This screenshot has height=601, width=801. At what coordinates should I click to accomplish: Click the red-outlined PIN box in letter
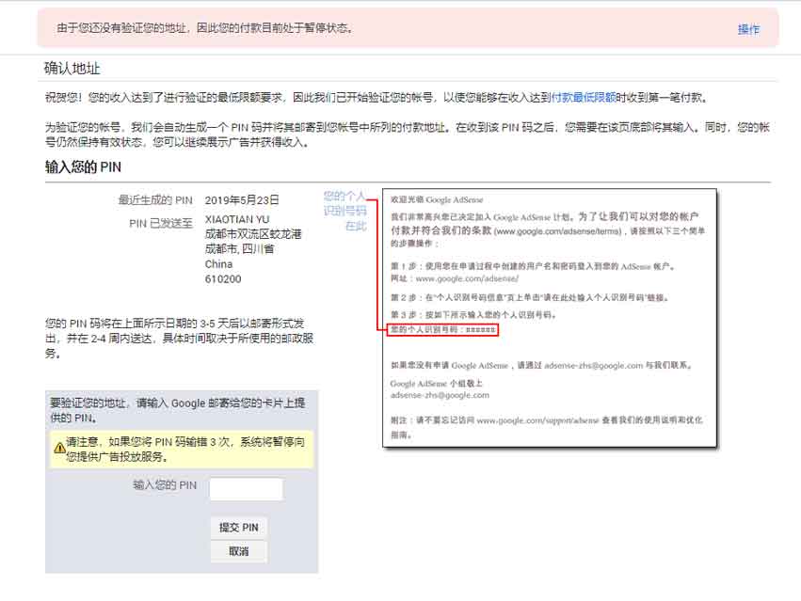click(442, 330)
